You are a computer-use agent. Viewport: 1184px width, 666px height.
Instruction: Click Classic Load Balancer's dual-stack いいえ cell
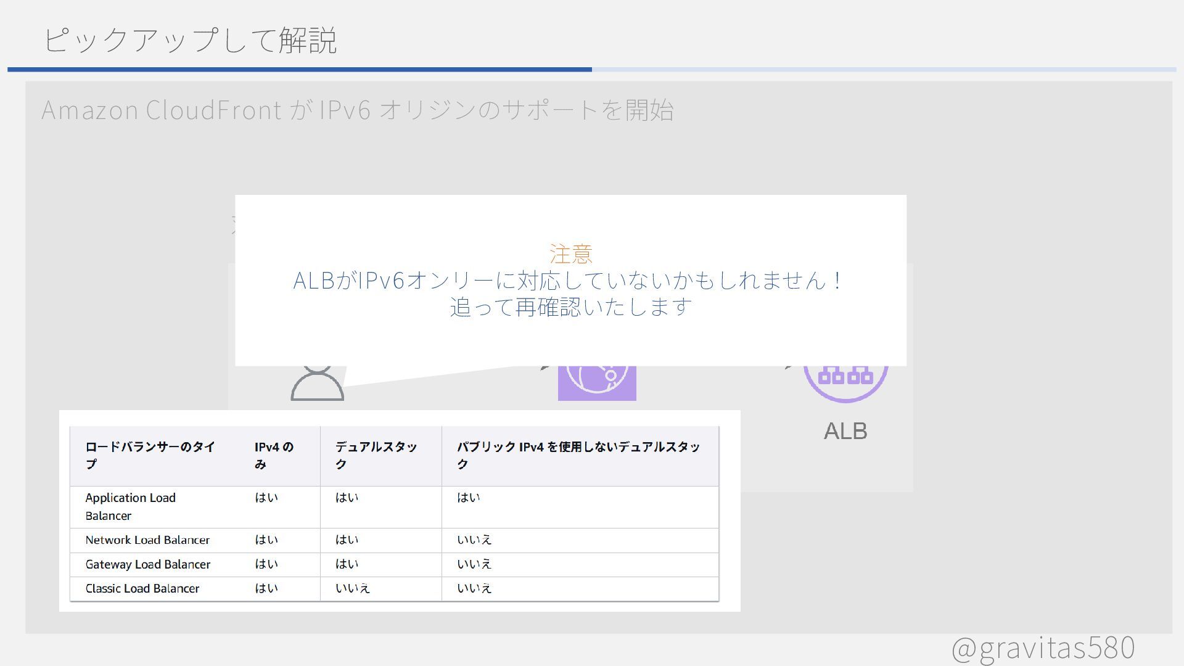352,588
